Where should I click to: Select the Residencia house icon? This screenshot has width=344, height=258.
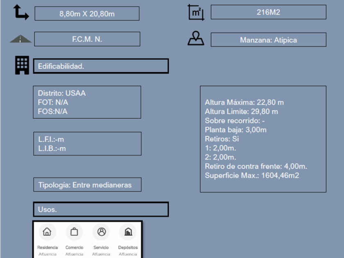tap(47, 232)
